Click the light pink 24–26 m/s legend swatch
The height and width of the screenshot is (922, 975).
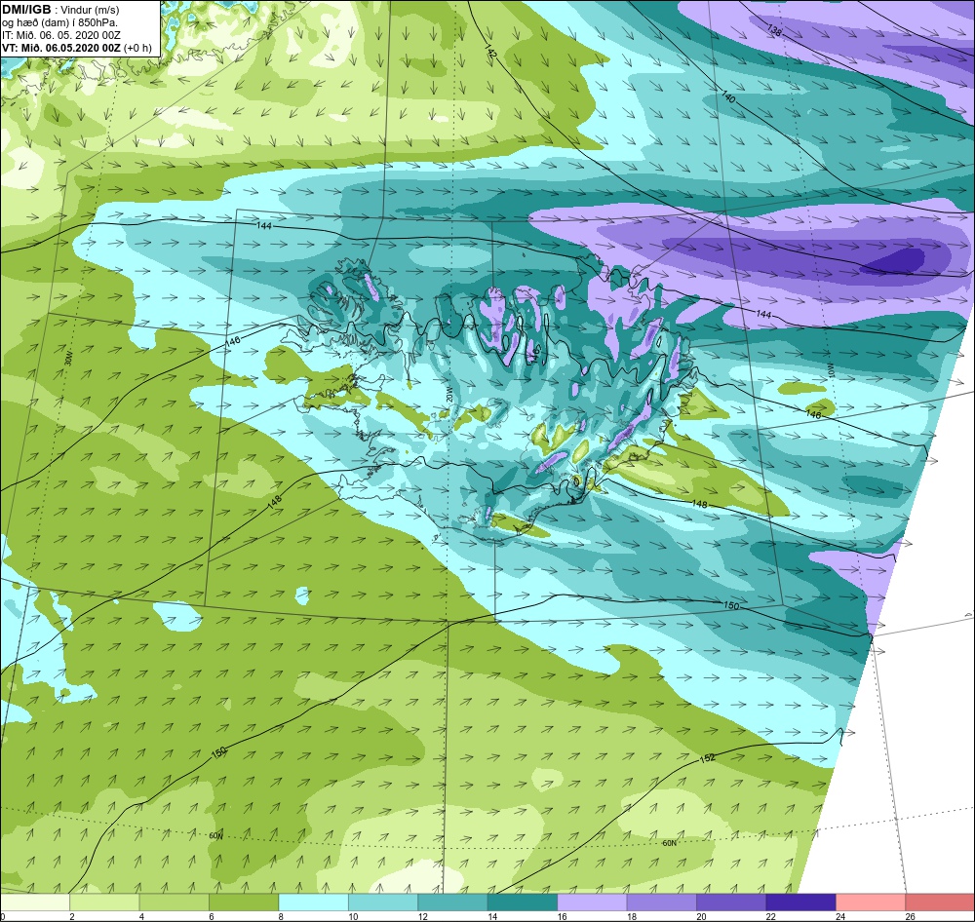[871, 902]
